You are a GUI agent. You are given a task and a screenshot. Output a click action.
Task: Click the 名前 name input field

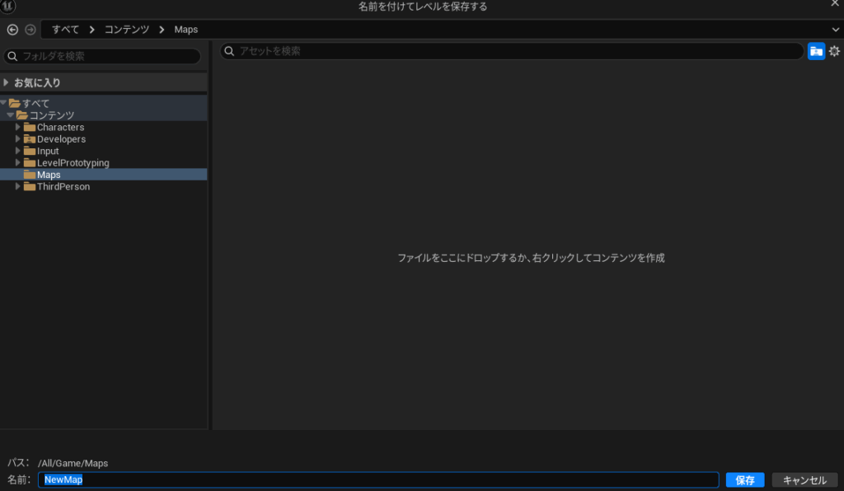pyautogui.click(x=379, y=479)
